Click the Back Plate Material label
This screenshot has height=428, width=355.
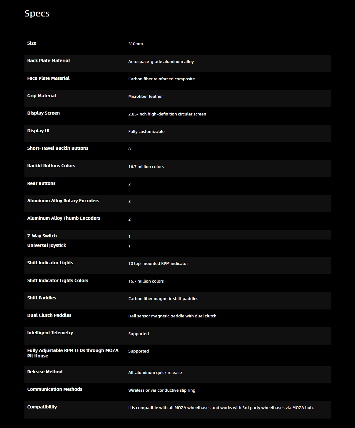point(49,60)
